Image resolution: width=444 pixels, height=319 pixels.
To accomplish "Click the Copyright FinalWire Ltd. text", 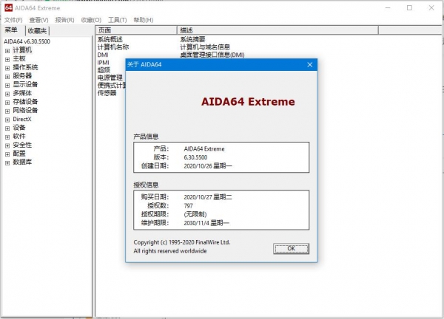I will pos(182,242).
